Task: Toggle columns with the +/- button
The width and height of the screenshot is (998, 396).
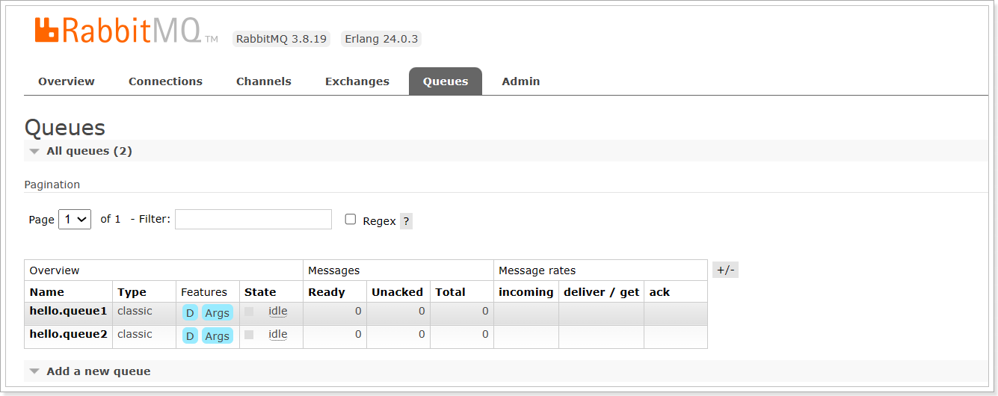Action: point(725,270)
